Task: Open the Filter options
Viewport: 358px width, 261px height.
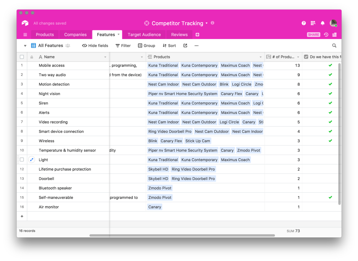Action: pyautogui.click(x=123, y=46)
